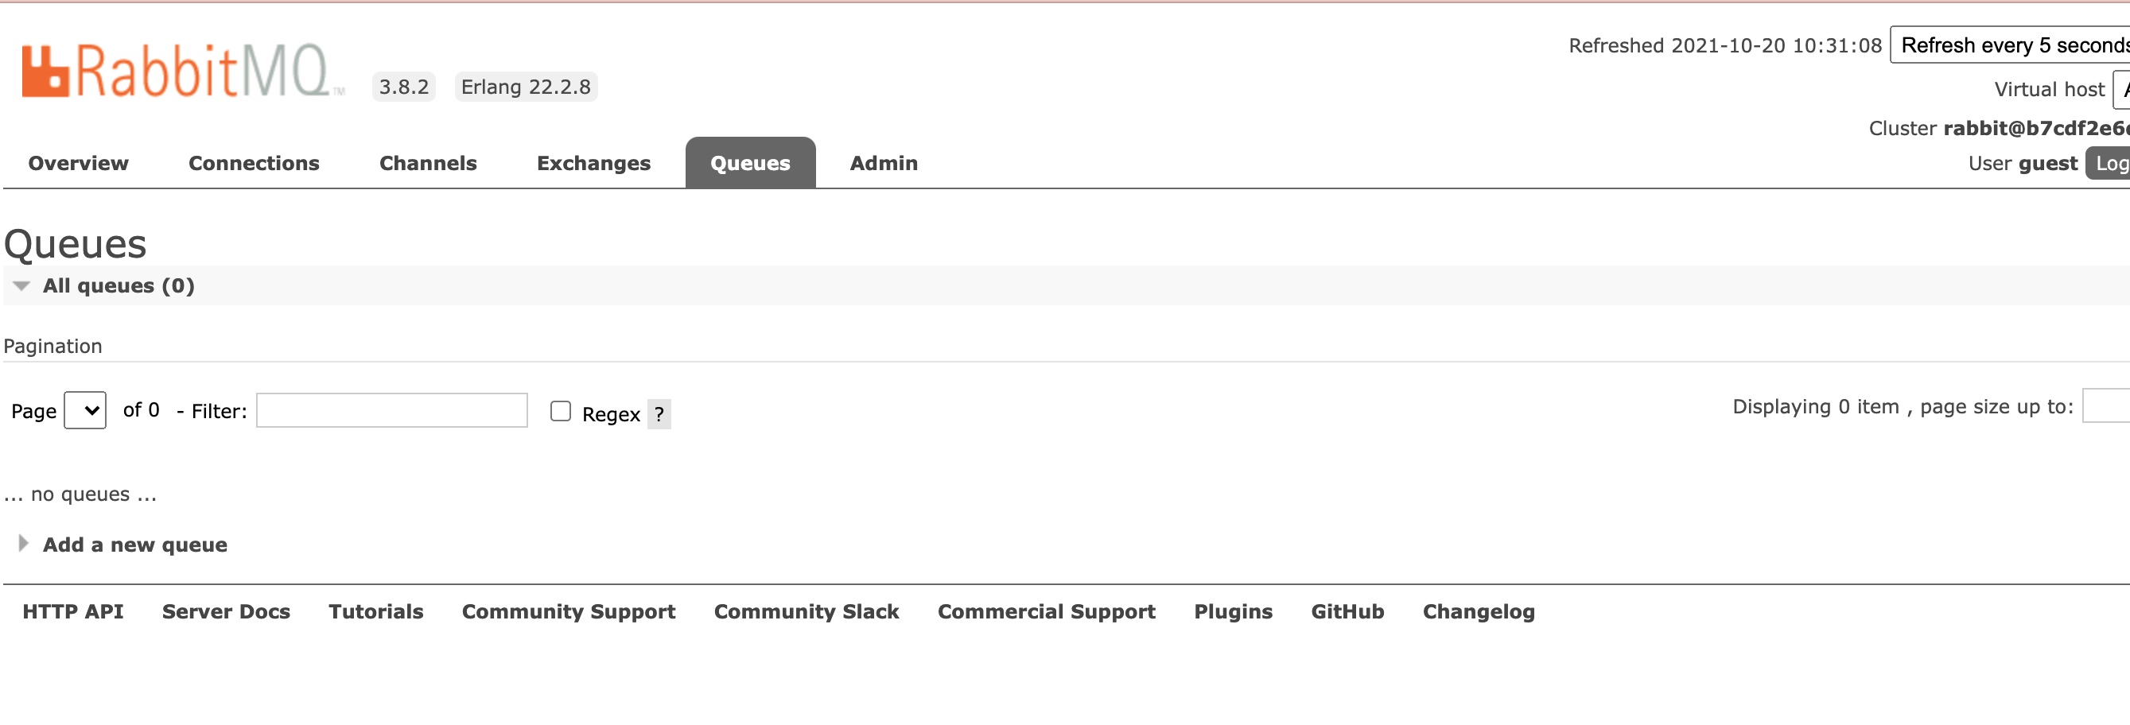2130x725 pixels.
Task: Open the Channels tab
Action: (427, 164)
